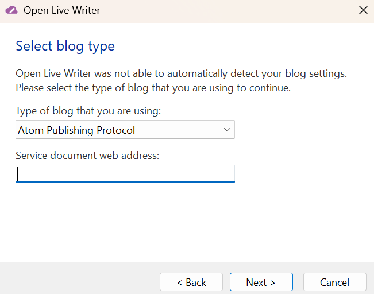Click the 'not able to automatically detect' message line
374x294 pixels.
point(181,73)
